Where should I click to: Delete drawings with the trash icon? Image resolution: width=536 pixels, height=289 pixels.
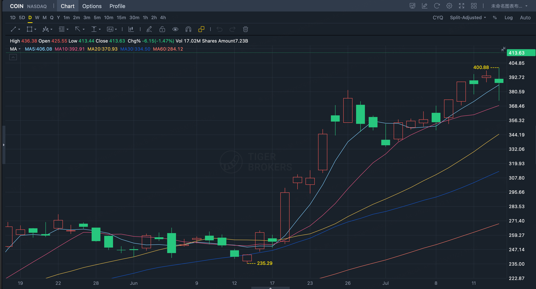point(246,29)
